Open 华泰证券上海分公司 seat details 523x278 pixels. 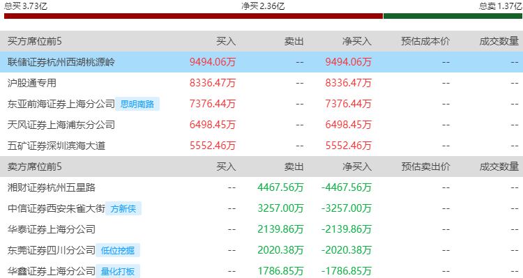point(52,229)
